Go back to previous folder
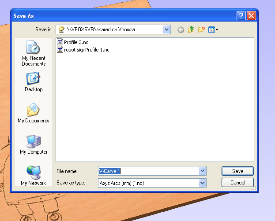The width and height of the screenshot is (275, 221). (181, 30)
